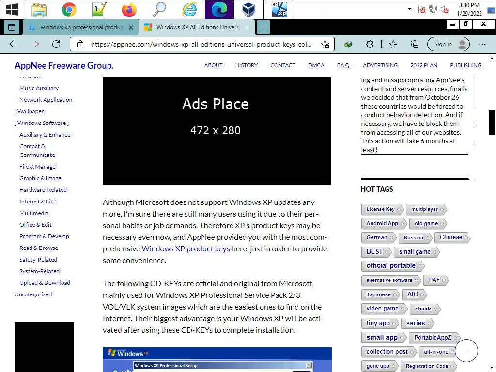Open the flag notification tray icon
Screen dimensions: 496x372
coord(421,10)
